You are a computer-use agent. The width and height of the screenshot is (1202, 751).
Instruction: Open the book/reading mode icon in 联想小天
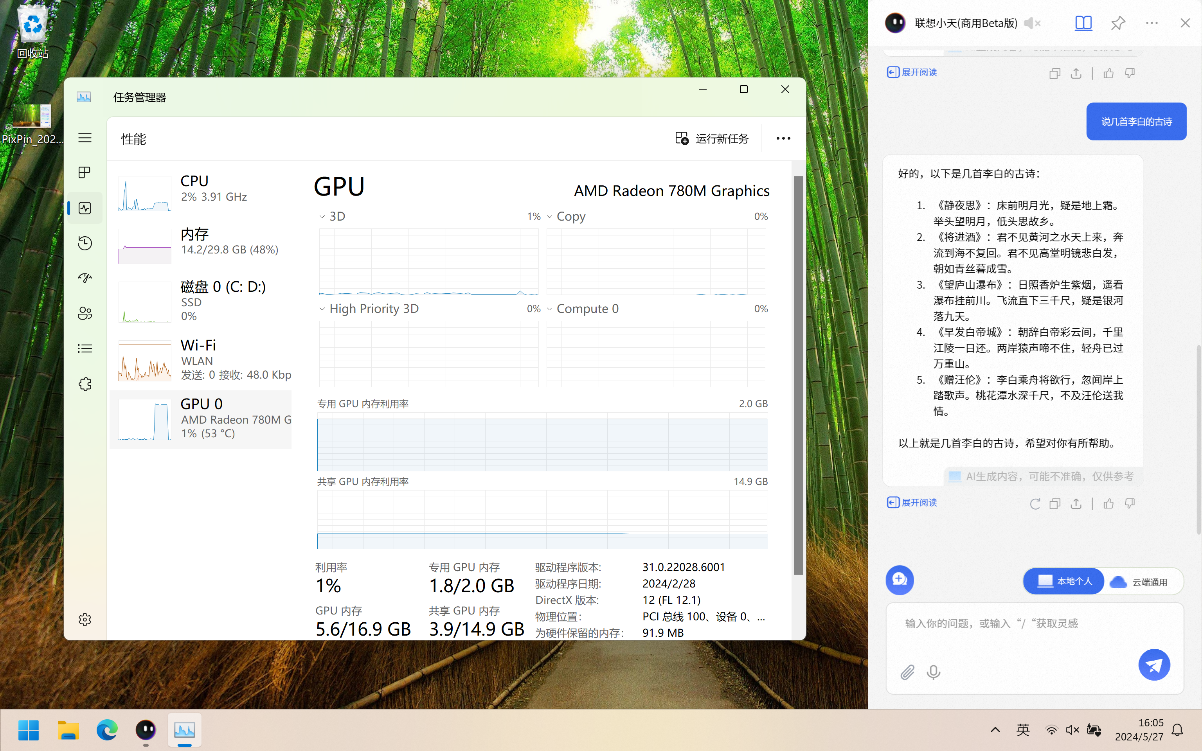(1083, 23)
